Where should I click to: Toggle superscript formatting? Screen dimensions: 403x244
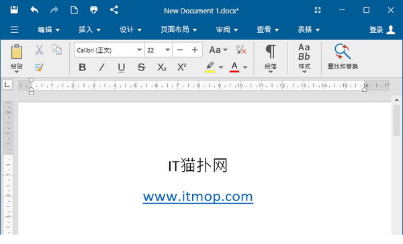click(182, 67)
